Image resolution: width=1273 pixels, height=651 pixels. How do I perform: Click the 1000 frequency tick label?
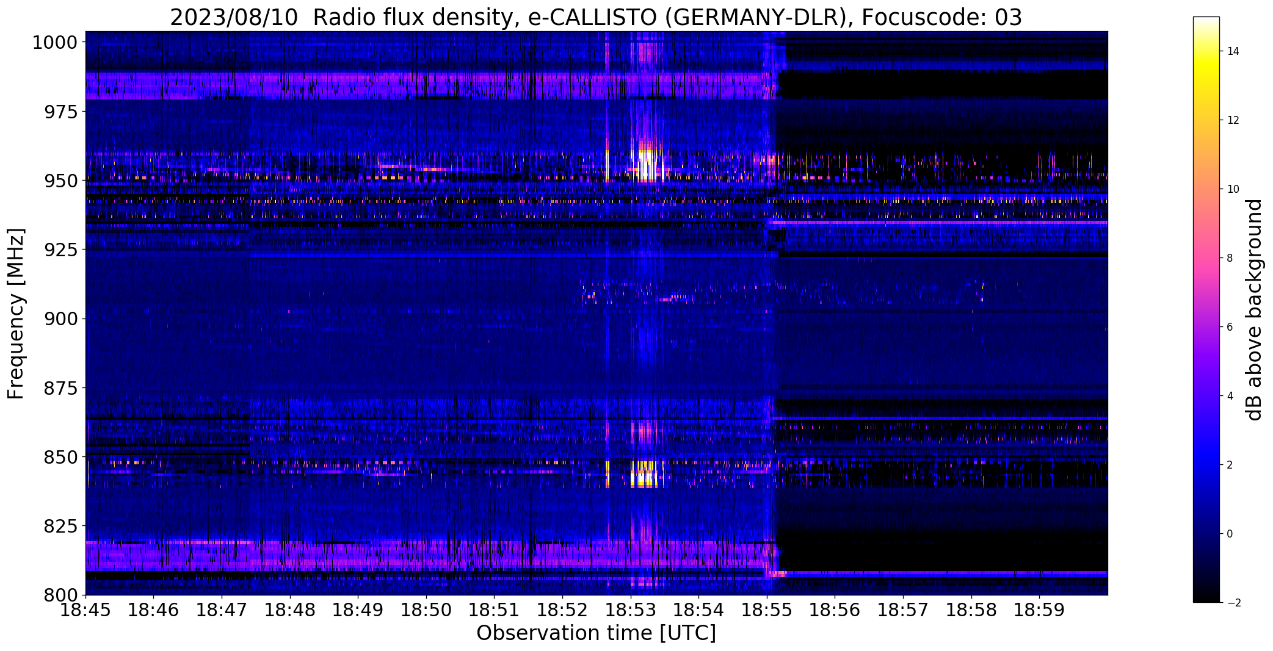(x=55, y=43)
